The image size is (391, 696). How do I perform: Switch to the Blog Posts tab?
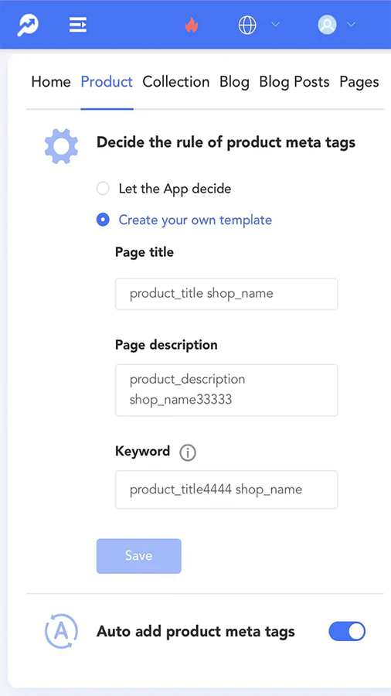click(294, 82)
